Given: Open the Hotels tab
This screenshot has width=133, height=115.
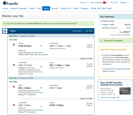Looking at the screenshot, I should (x=32, y=8).
